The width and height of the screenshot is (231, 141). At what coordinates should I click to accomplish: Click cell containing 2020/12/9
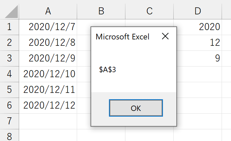(48, 58)
